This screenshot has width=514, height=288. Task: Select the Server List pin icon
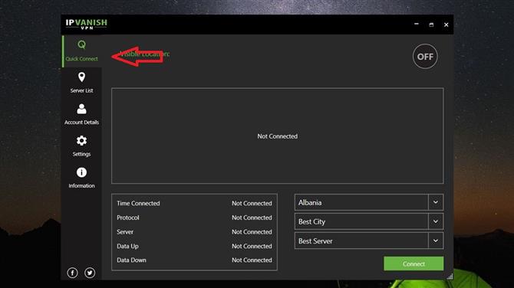(x=81, y=77)
